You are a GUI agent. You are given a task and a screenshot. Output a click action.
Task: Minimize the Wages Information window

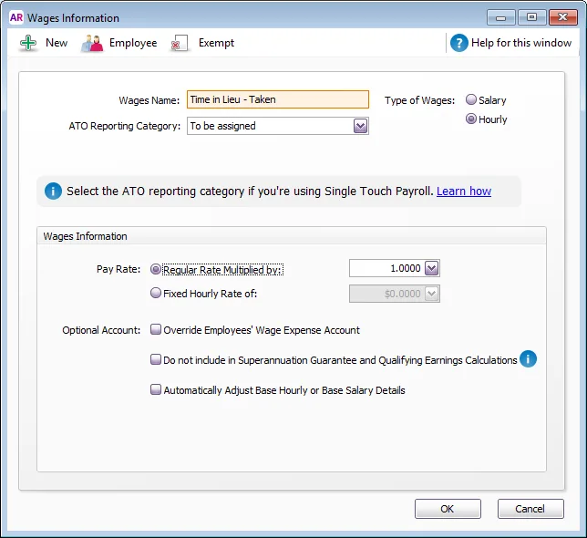[x=501, y=17]
